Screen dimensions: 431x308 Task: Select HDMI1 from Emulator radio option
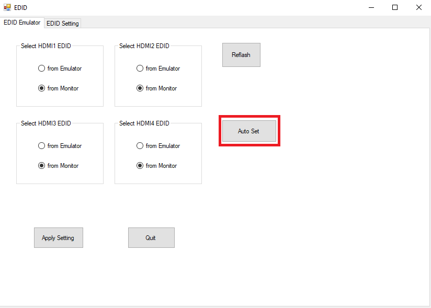tap(60, 69)
